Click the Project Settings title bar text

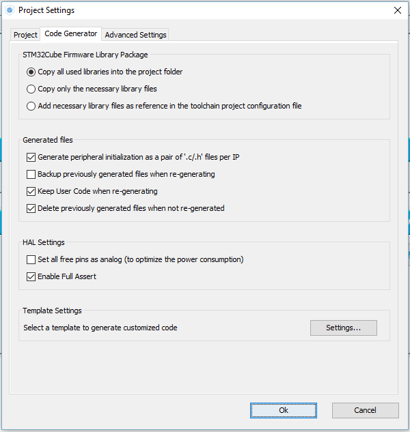46,10
